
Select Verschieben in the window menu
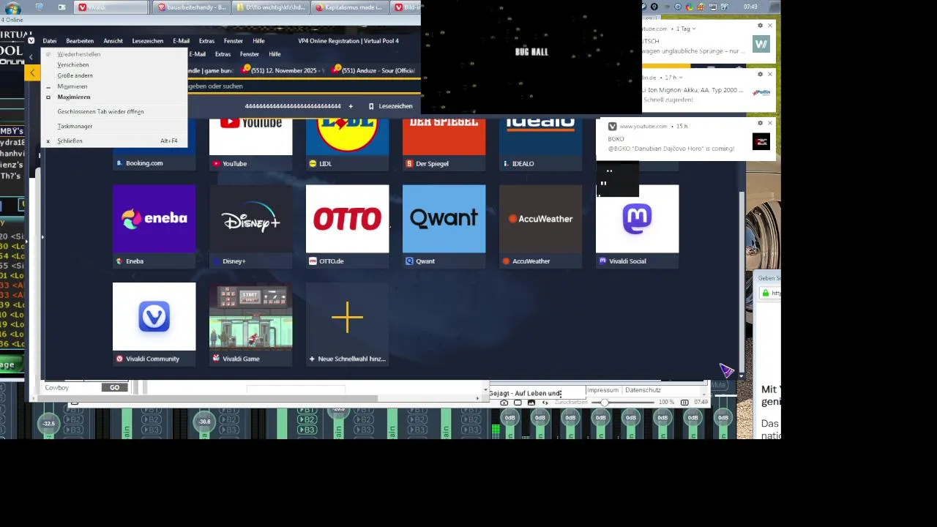coord(114,64)
